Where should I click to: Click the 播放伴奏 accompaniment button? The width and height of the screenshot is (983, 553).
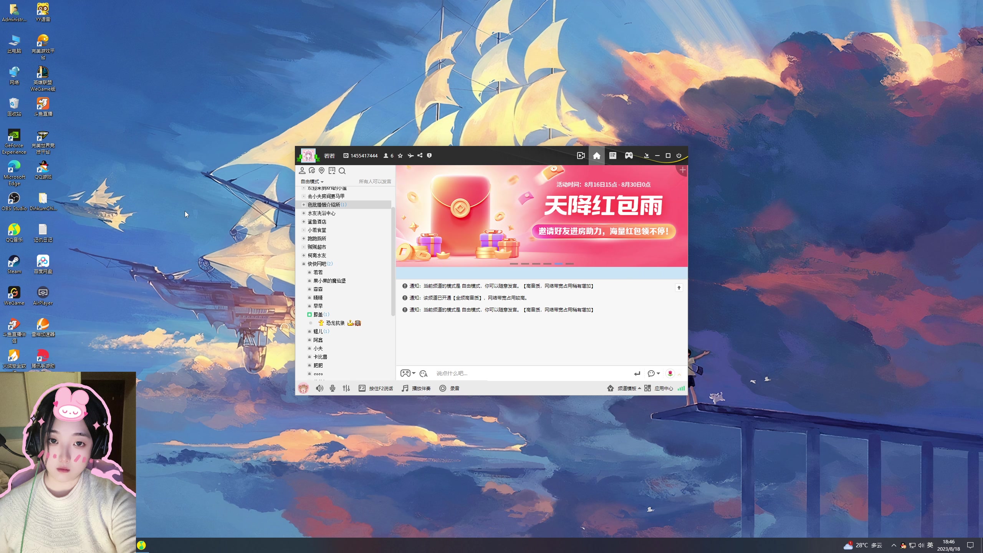pyautogui.click(x=417, y=388)
